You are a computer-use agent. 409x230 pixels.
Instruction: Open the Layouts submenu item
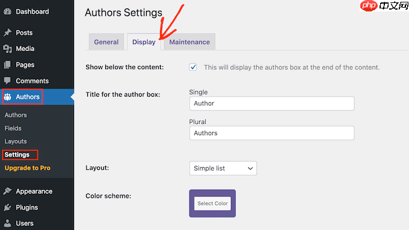click(16, 142)
